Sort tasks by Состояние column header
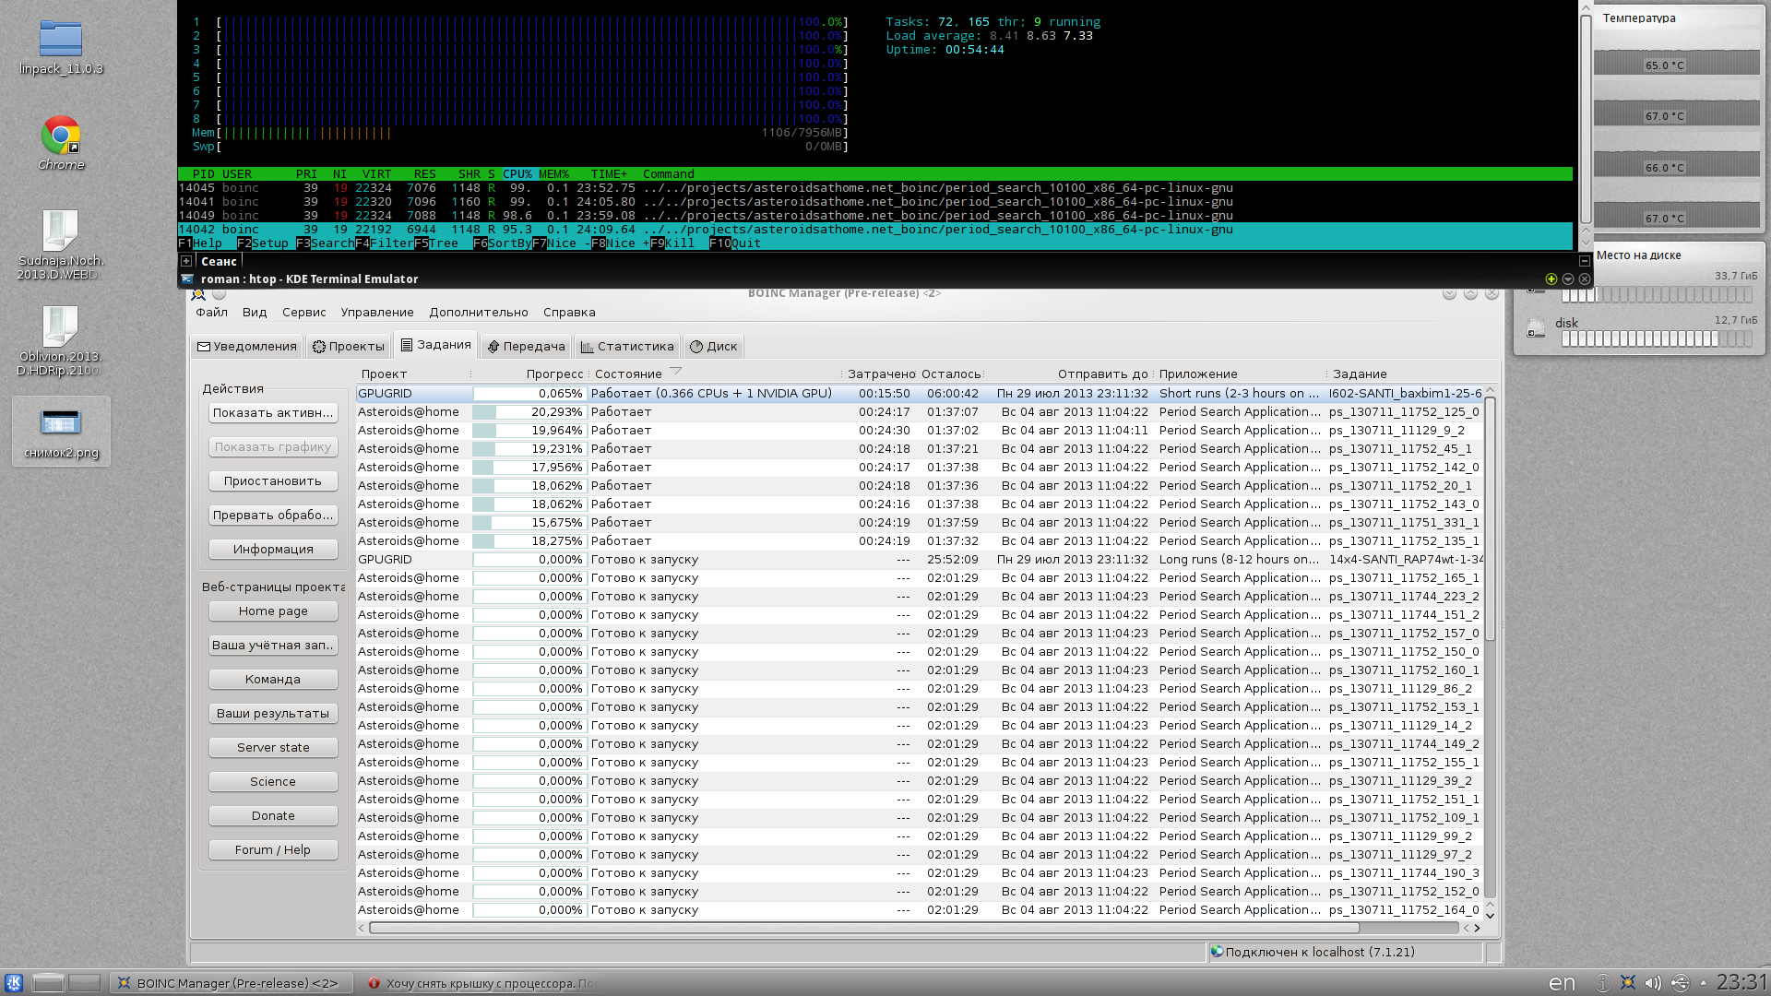 tap(628, 373)
